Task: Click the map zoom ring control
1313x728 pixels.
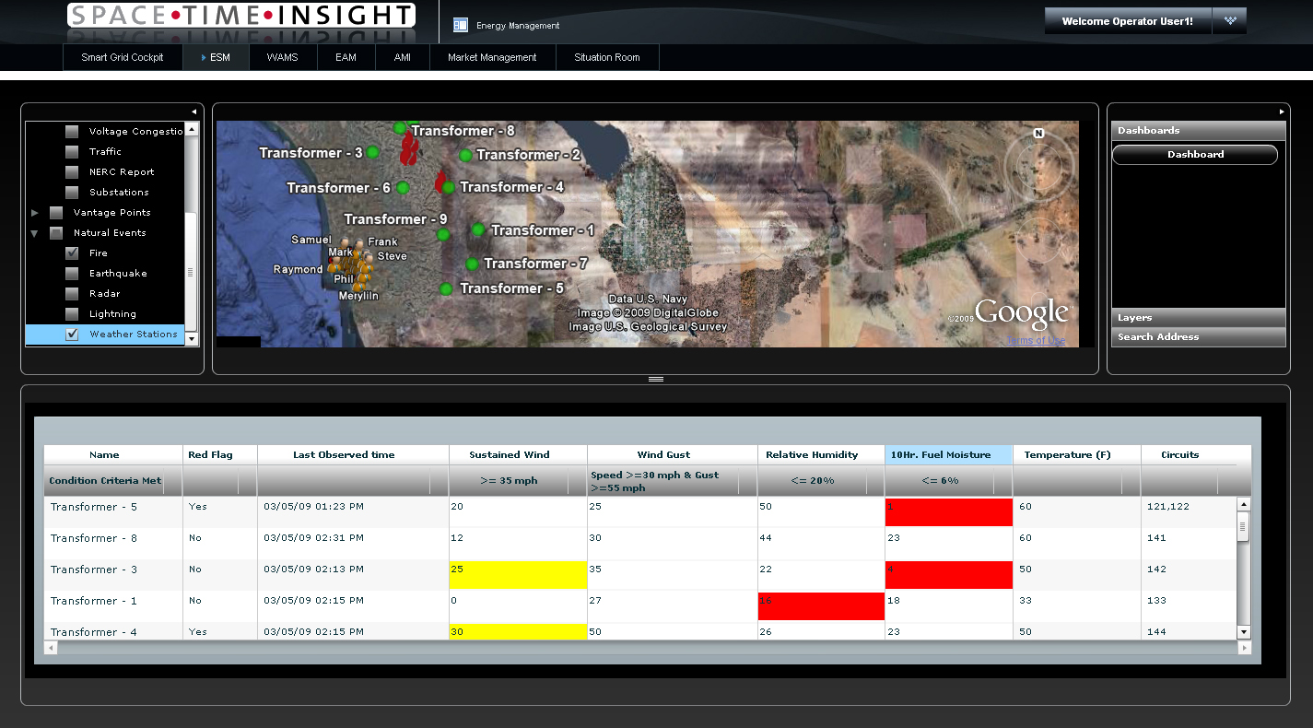Action: pyautogui.click(x=1038, y=240)
